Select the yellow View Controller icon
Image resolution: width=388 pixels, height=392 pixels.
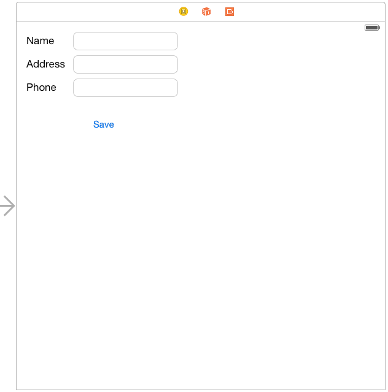184,12
